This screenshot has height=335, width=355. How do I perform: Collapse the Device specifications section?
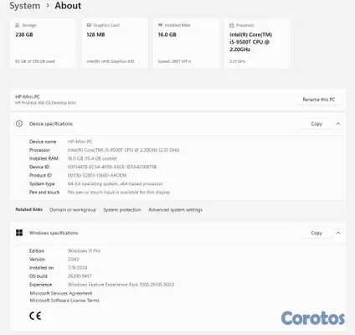pyautogui.click(x=338, y=124)
